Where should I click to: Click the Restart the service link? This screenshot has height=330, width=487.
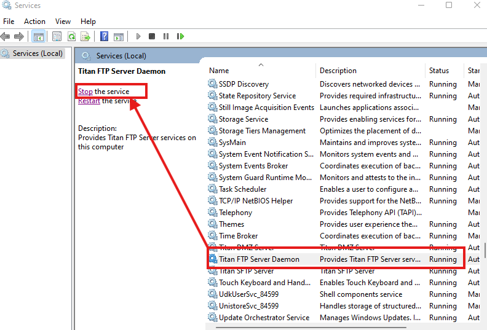89,101
